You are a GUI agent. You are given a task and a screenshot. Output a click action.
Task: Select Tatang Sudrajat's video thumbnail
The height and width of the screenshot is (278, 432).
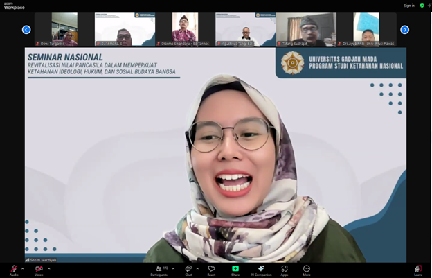click(x=305, y=29)
